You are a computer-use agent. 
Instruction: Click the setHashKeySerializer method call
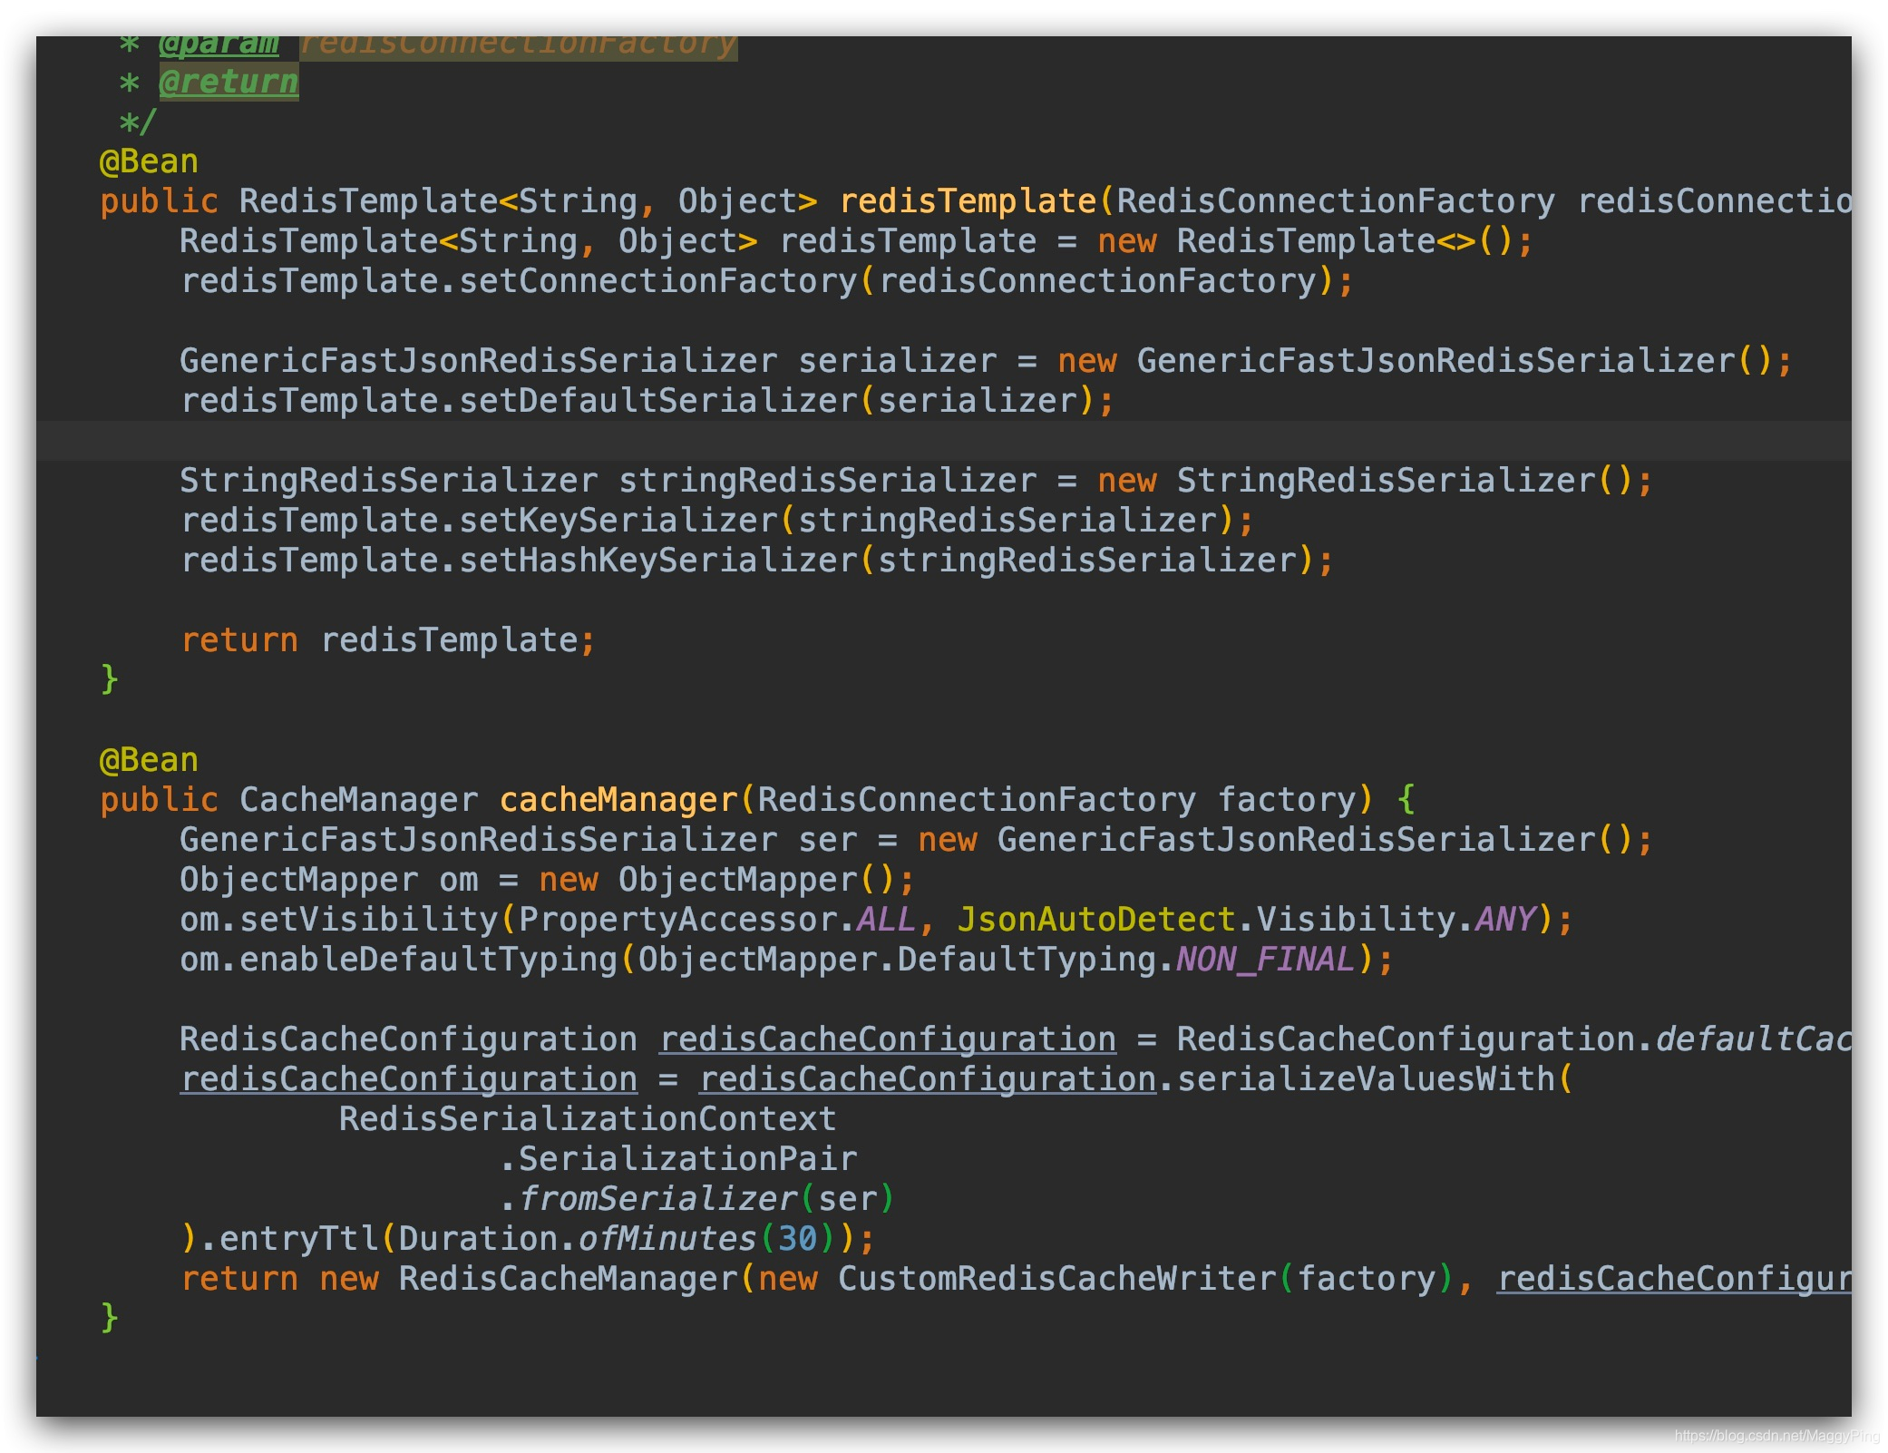click(x=657, y=561)
